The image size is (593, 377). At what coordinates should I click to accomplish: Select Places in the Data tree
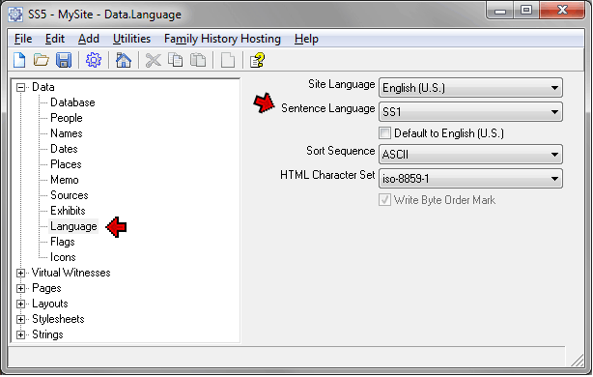[x=66, y=164]
